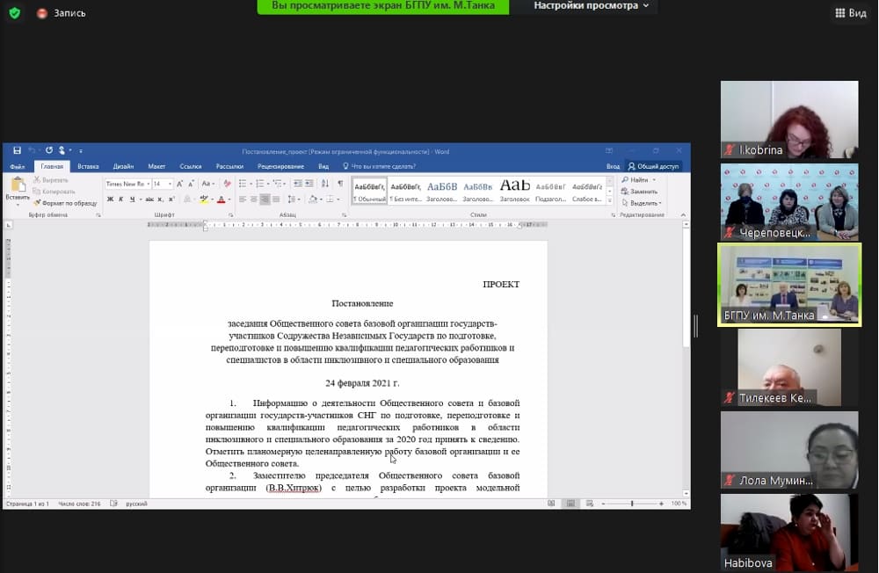Toggle Underline (Ч) formatting

coord(133,199)
